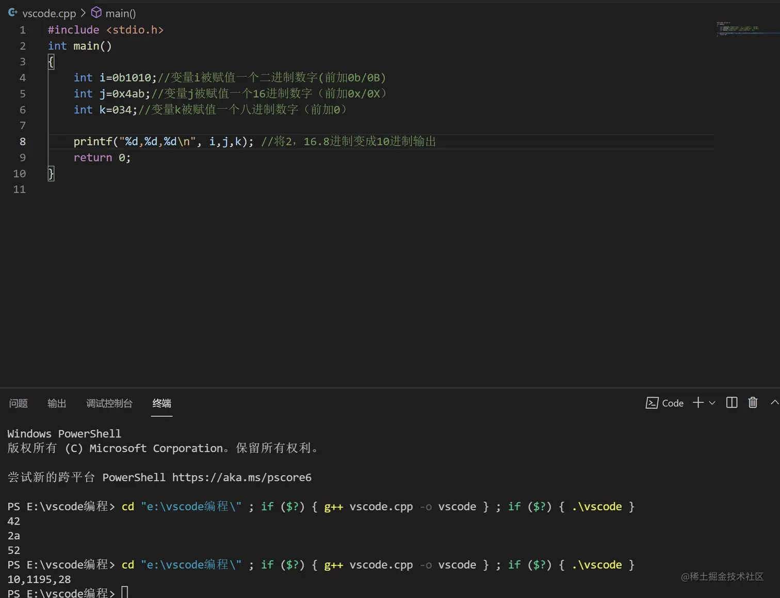Image resolution: width=780 pixels, height=598 pixels.
Task: Click the terminal output 10,1195,28
Action: pos(39,579)
